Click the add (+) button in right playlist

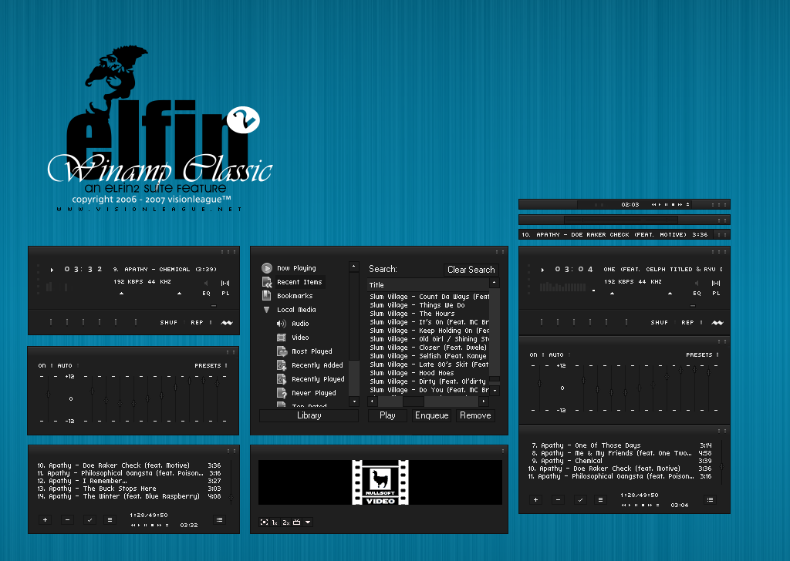[x=535, y=499]
